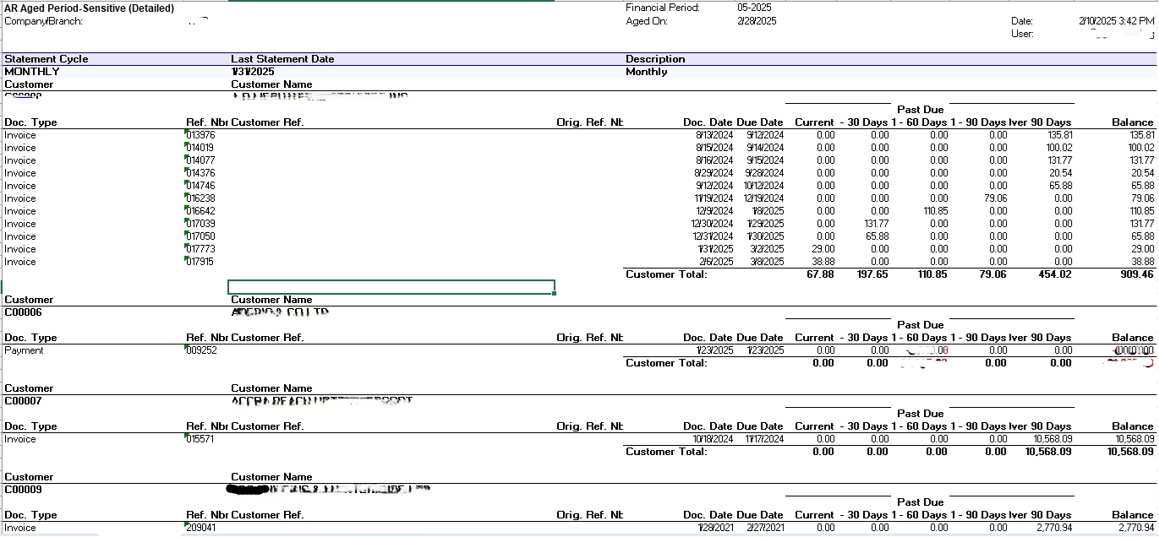Click the MONTHLY statement cycle value

[32, 72]
